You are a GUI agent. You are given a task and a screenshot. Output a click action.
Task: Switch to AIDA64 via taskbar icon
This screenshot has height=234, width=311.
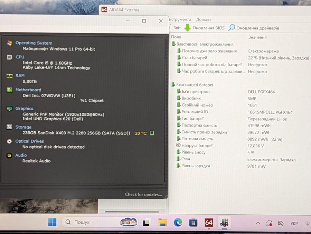(x=209, y=223)
